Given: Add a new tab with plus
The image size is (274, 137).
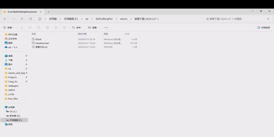Looking at the screenshot, I should 48,12.
